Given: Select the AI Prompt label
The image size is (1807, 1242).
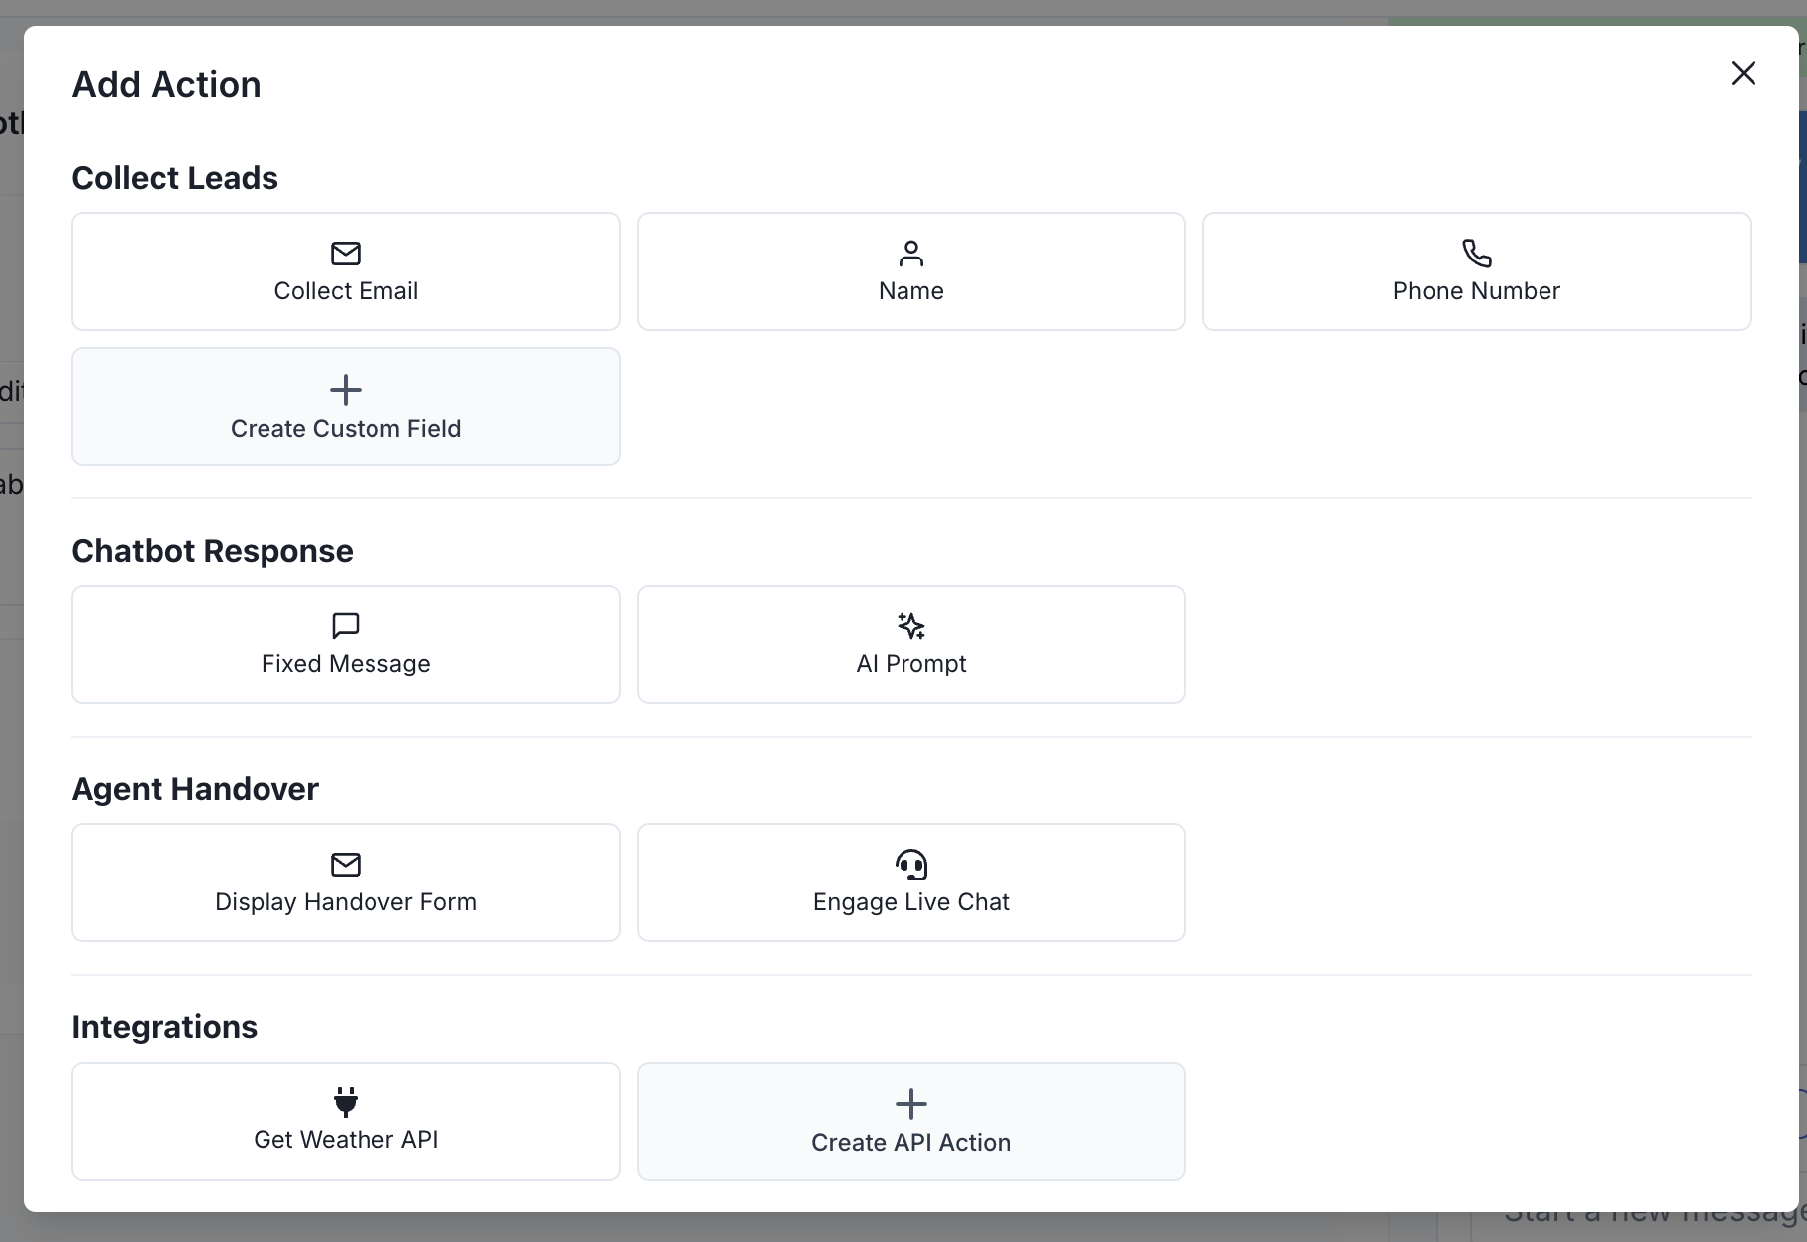Looking at the screenshot, I should tap(910, 664).
